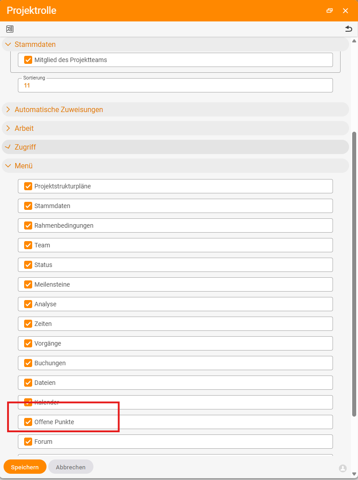Toggle the Zugriff section

click(x=175, y=147)
